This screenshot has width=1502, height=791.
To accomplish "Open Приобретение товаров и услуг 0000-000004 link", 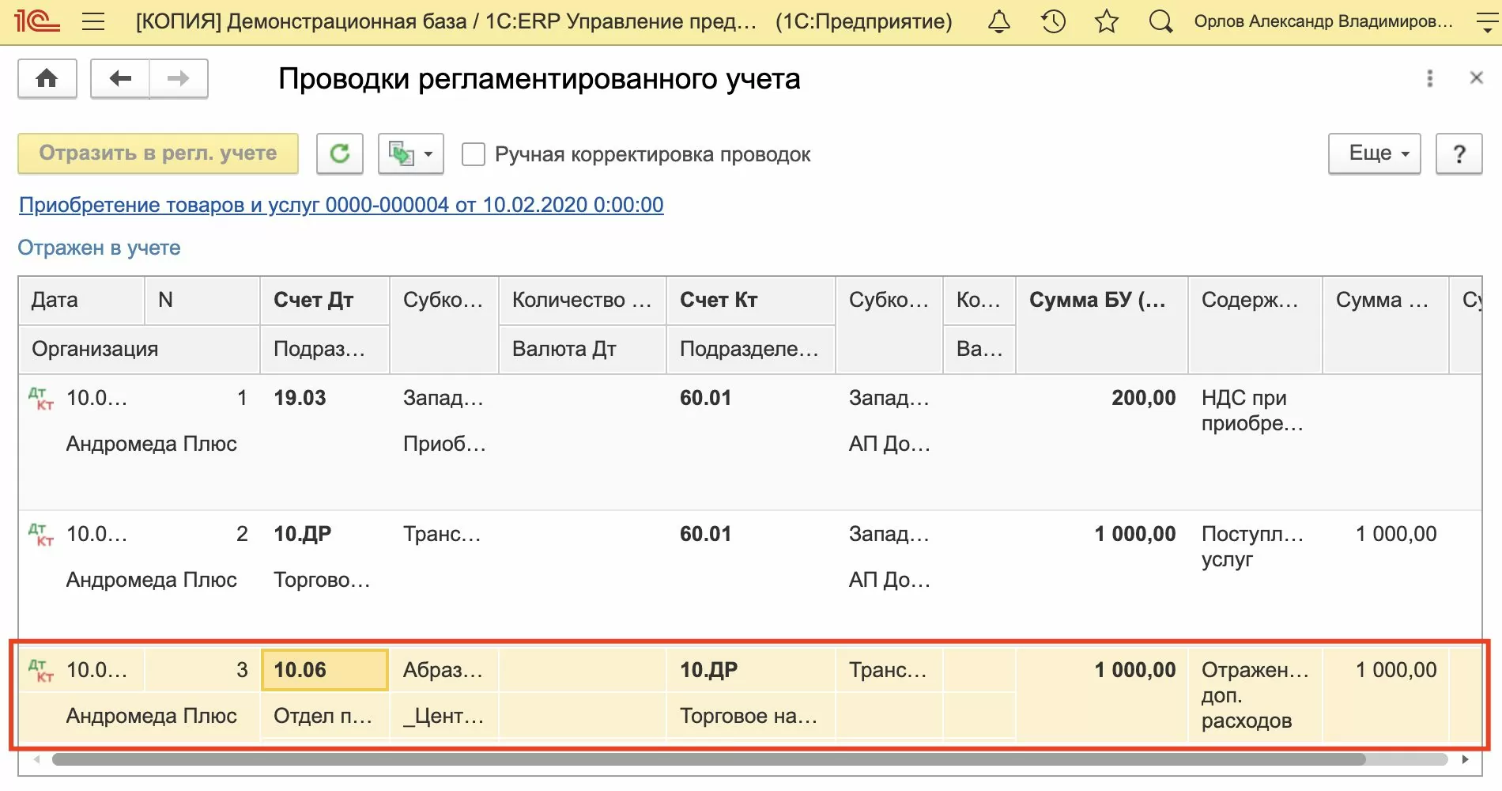I will pyautogui.click(x=342, y=205).
